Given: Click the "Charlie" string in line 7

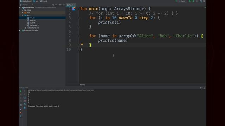Looking at the screenshot, I should tap(184, 36).
